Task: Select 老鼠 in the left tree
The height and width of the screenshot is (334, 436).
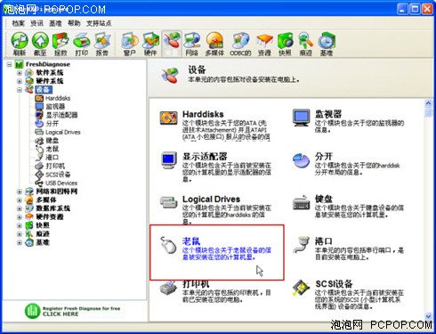Action: pos(52,149)
